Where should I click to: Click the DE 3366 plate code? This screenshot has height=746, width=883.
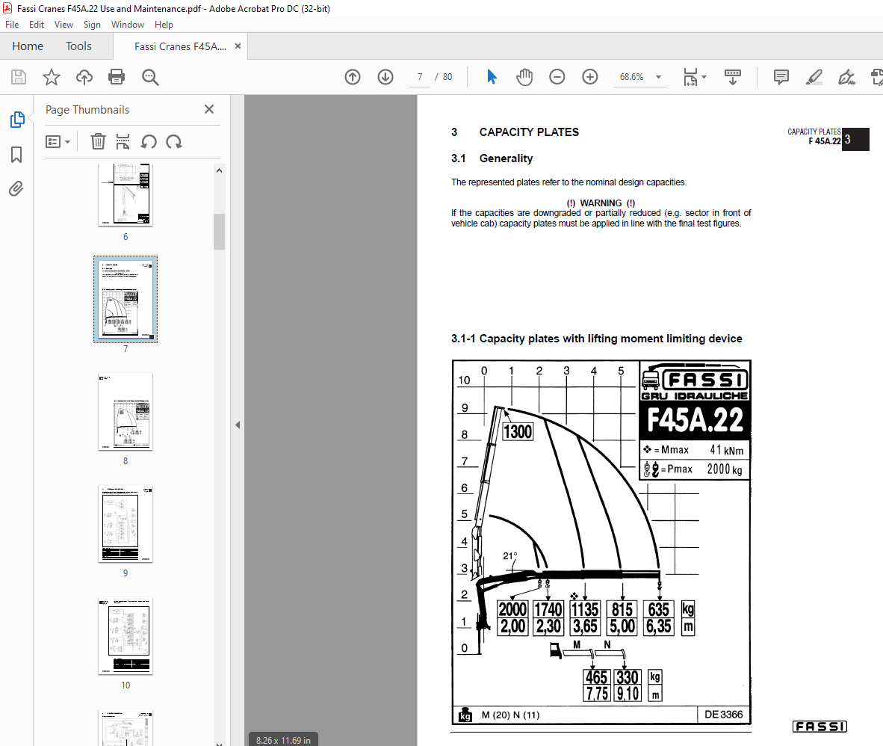click(x=724, y=715)
